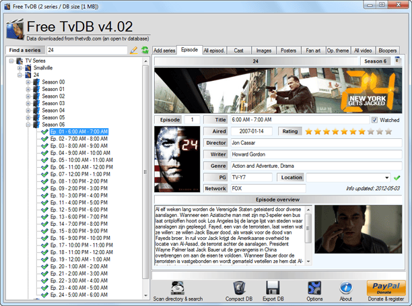412x306 pixels.
Task: Open the Posters tab
Action: point(288,51)
